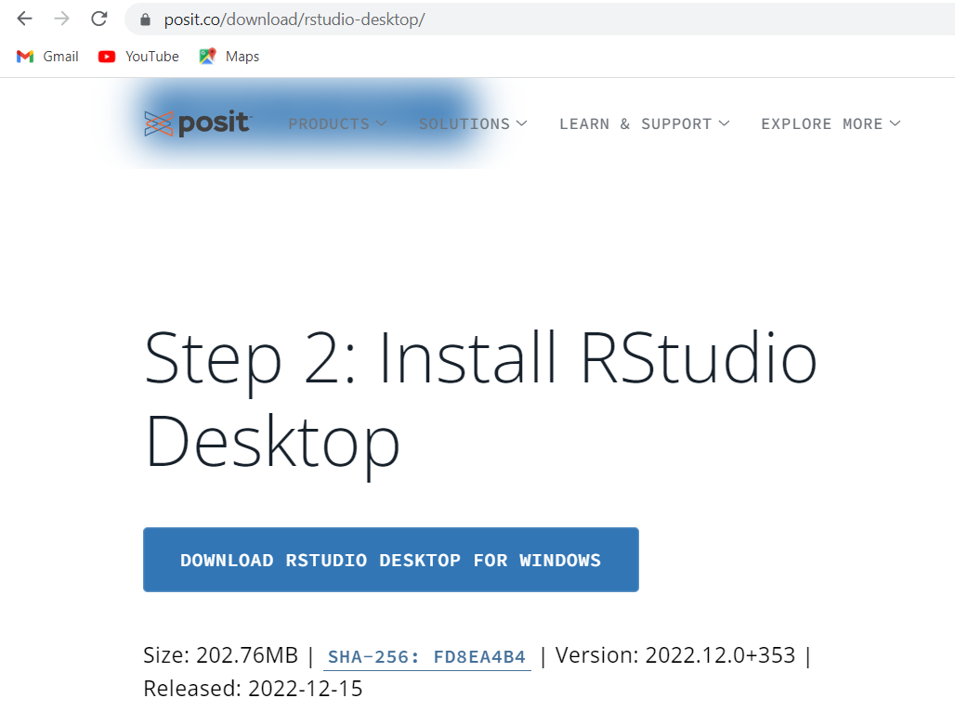Select EXPLORE MORE in the navigation
The image size is (955, 724).
822,123
